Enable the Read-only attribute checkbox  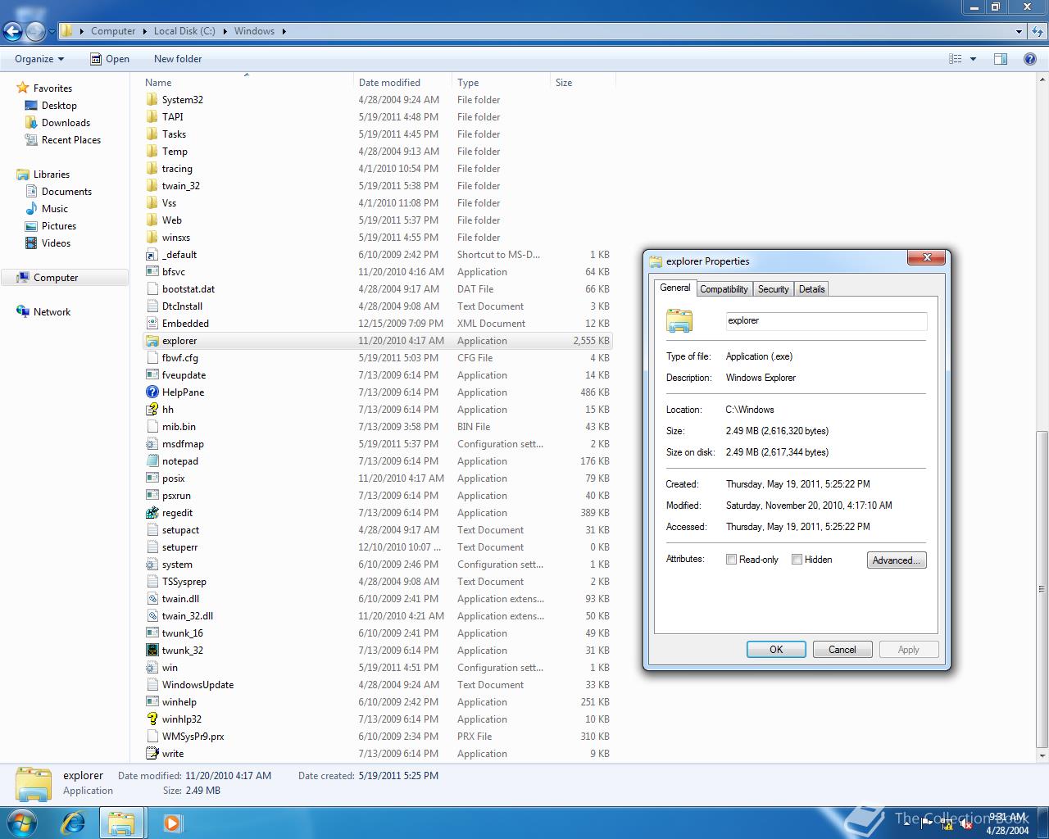coord(731,560)
